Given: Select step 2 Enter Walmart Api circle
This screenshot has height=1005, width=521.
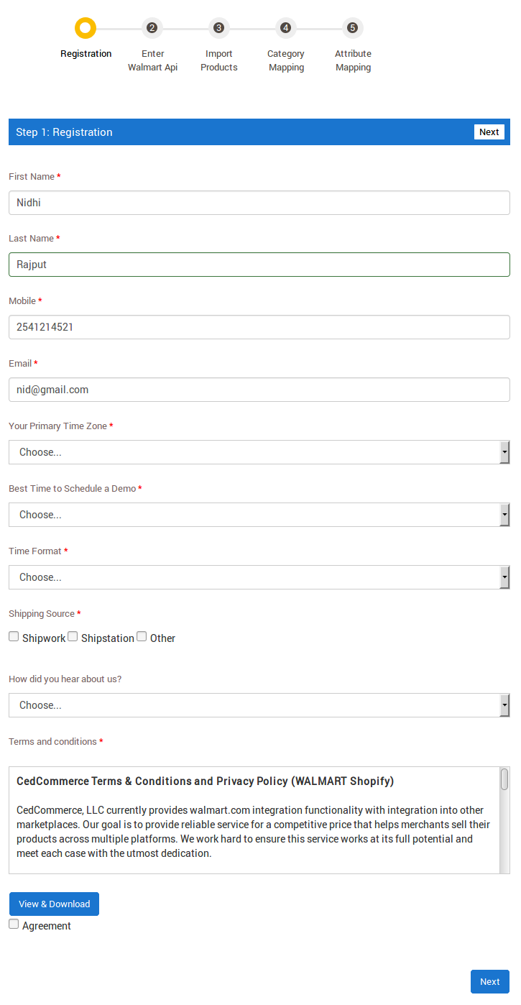Looking at the screenshot, I should coord(152,28).
